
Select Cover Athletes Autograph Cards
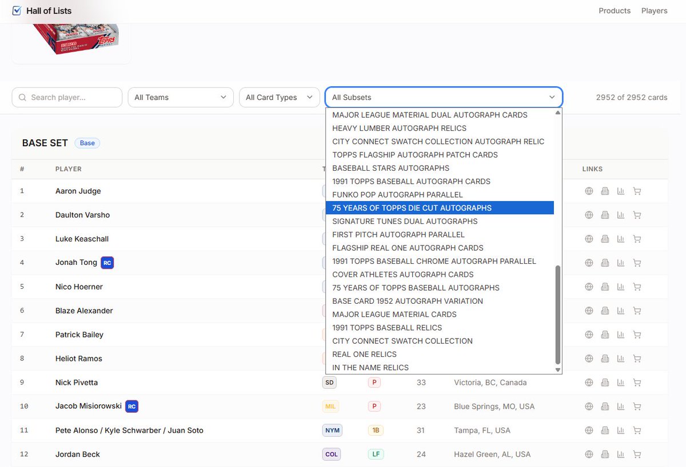tap(440, 275)
